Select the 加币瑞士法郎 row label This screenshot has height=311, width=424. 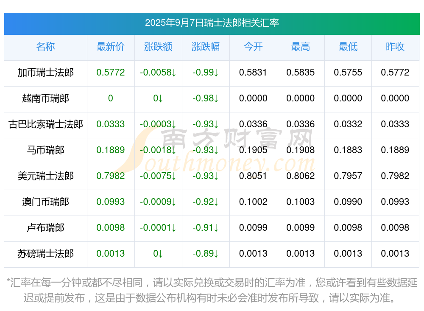45,73
